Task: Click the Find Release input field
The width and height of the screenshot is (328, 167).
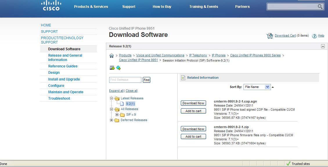Action: pyautogui.click(x=125, y=80)
